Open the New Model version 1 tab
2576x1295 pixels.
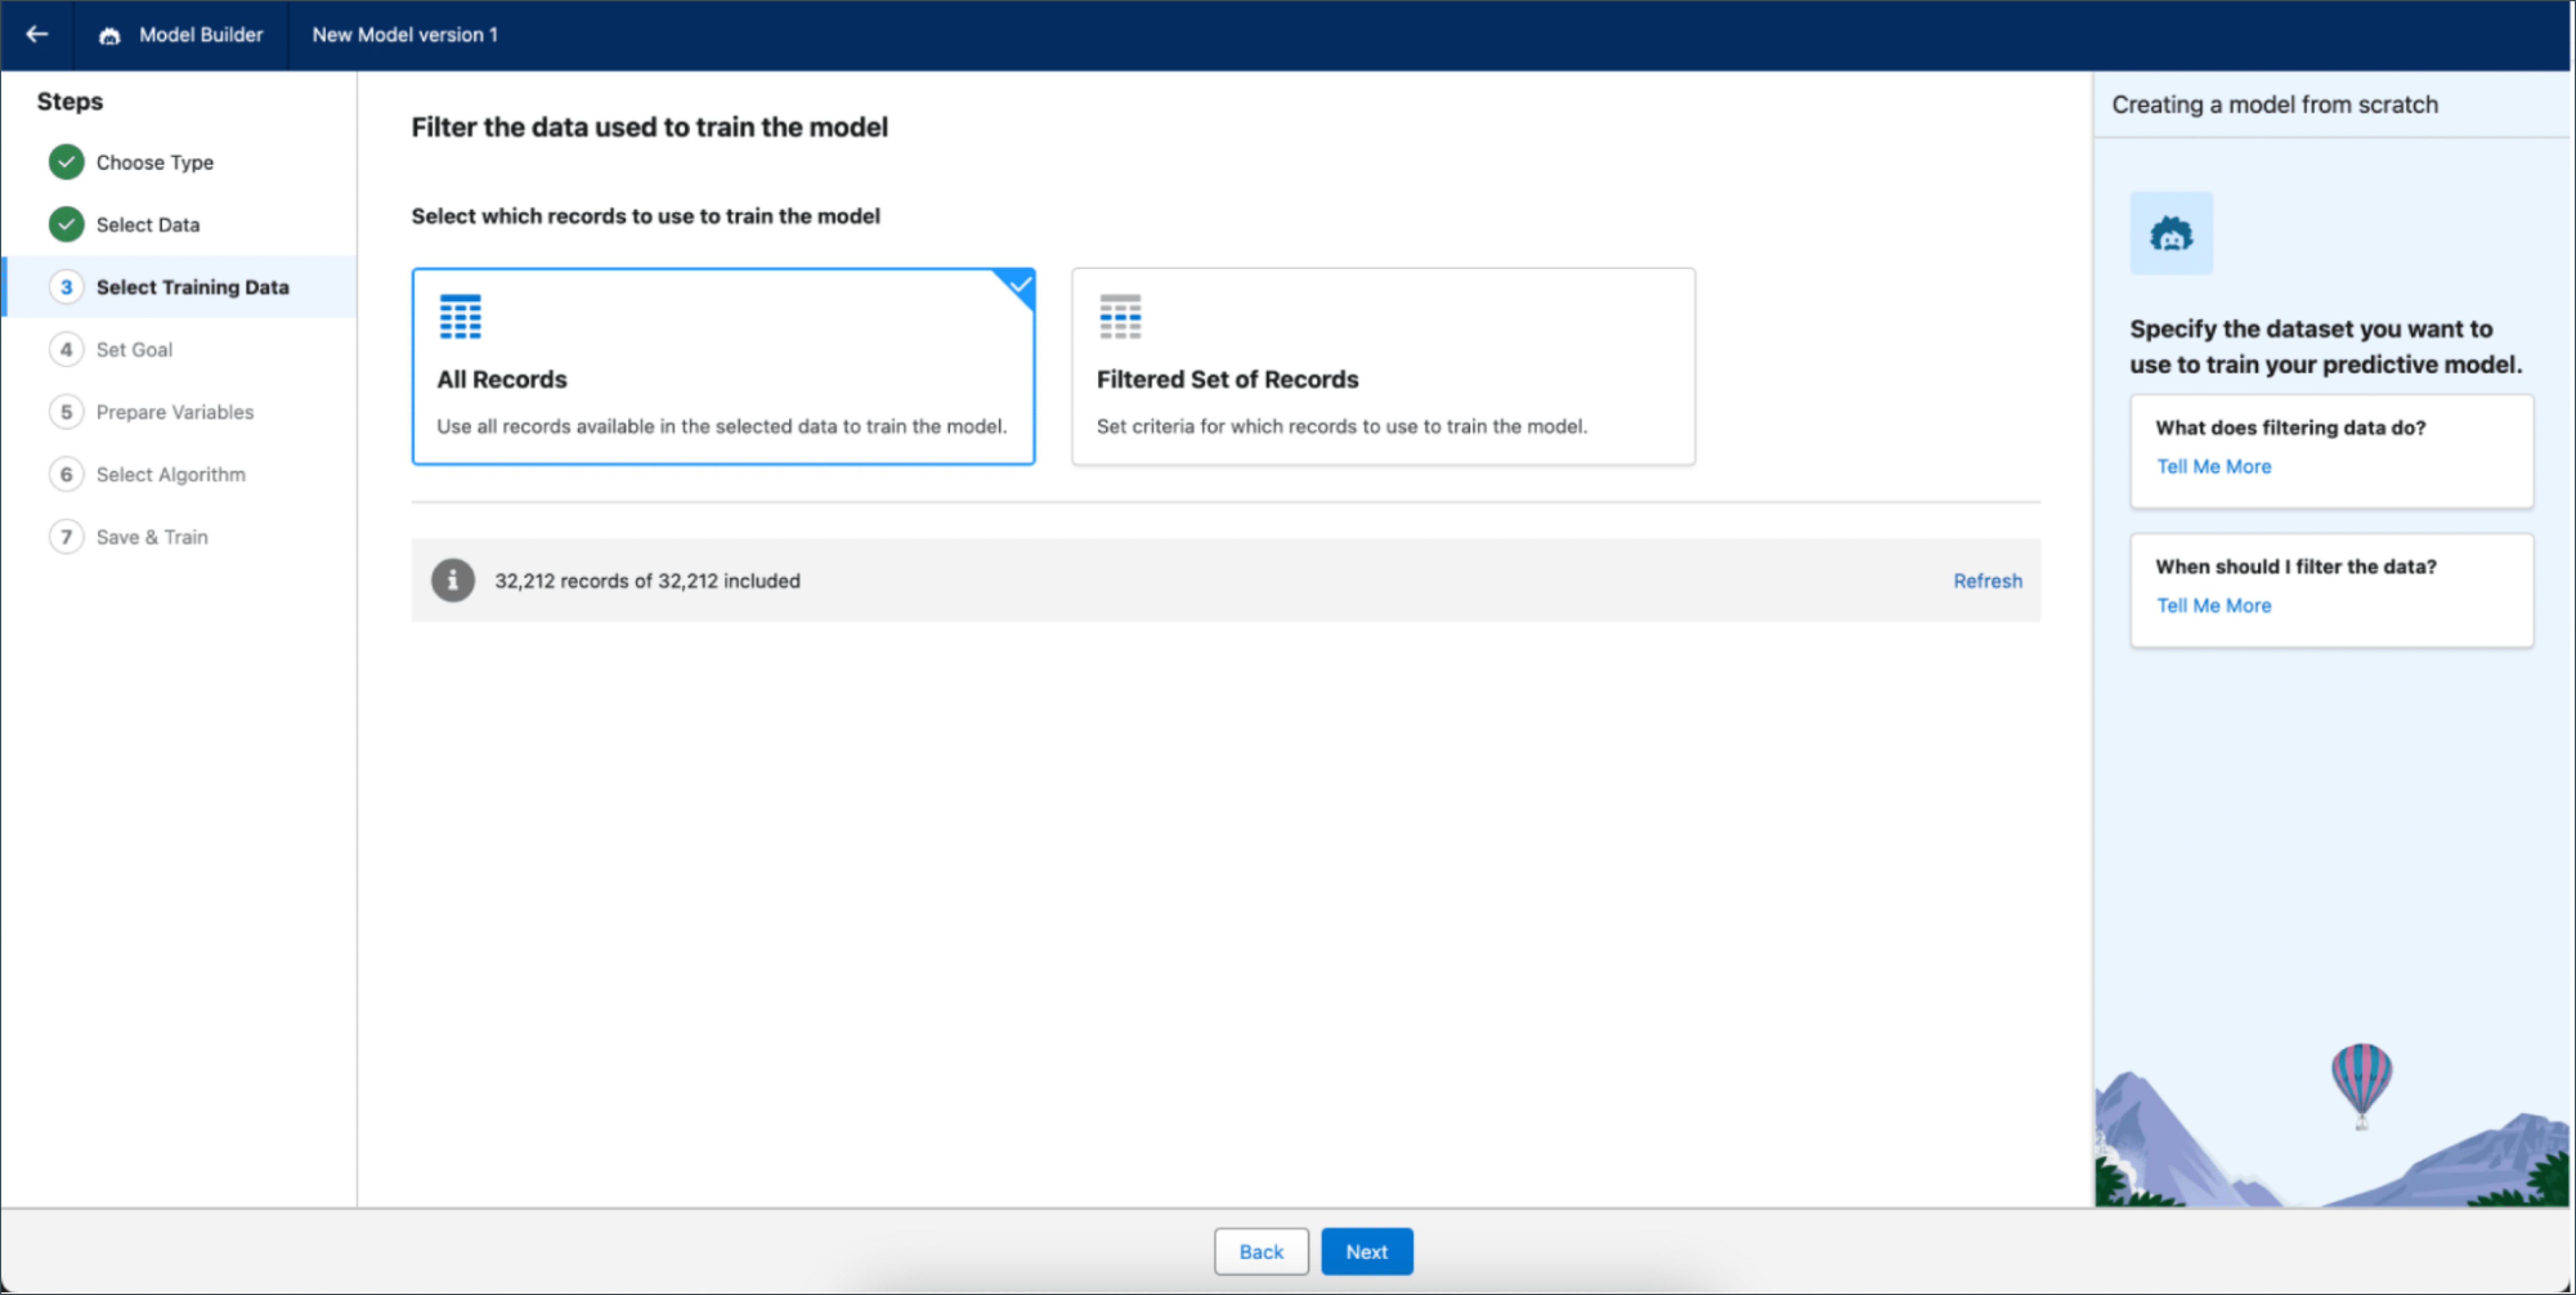tap(405, 35)
